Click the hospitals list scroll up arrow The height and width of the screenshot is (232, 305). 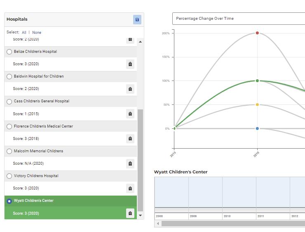click(140, 42)
